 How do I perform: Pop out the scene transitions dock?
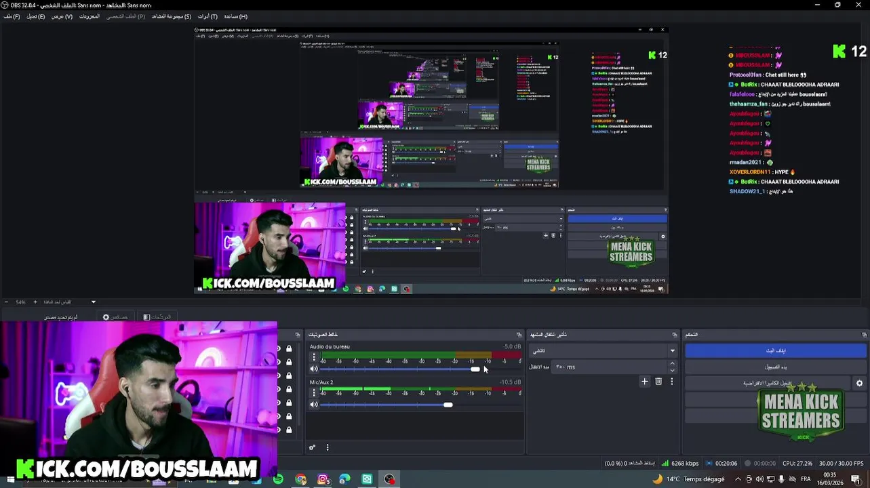point(675,335)
